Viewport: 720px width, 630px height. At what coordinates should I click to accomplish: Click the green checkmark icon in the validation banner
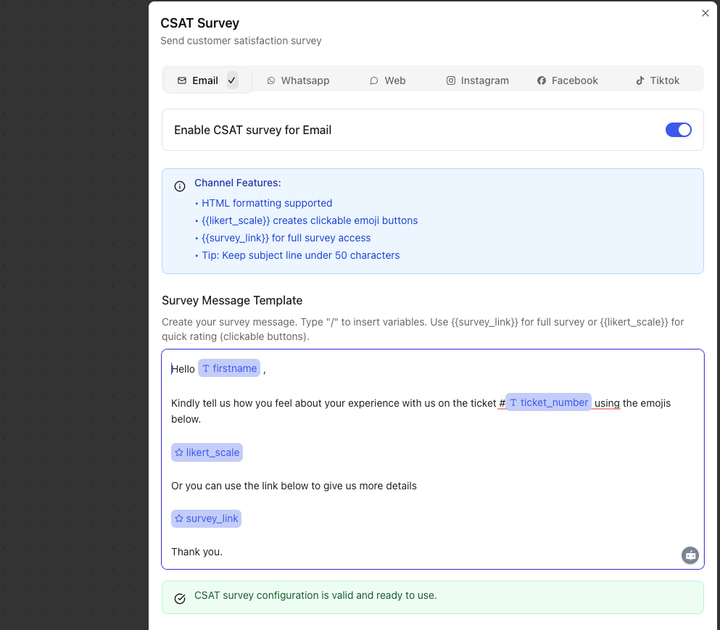179,599
